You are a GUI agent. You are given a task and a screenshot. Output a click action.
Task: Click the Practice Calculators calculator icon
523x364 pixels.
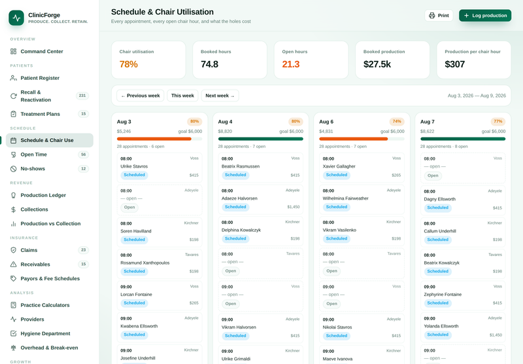point(13,305)
